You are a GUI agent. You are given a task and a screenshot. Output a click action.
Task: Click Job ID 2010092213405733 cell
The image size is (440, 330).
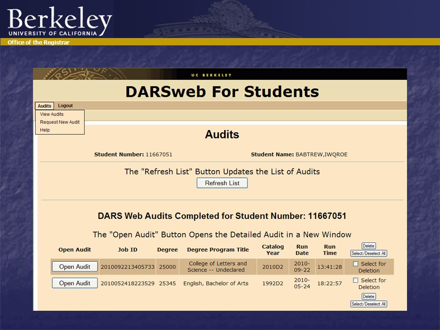128,267
